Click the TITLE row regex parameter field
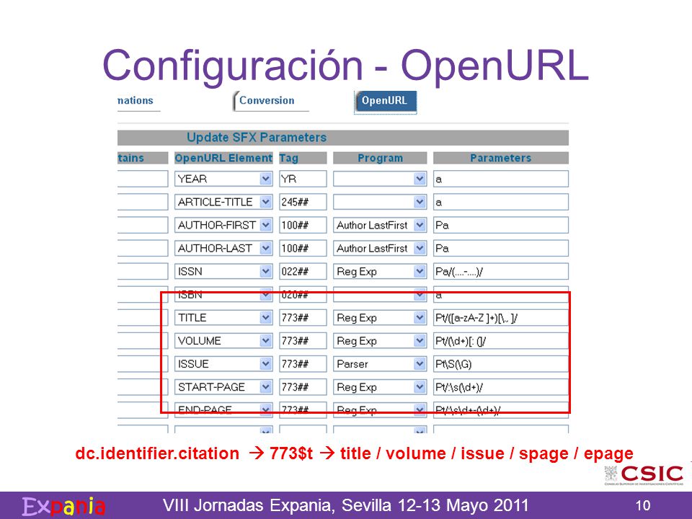This screenshot has height=519, width=692. (x=500, y=317)
